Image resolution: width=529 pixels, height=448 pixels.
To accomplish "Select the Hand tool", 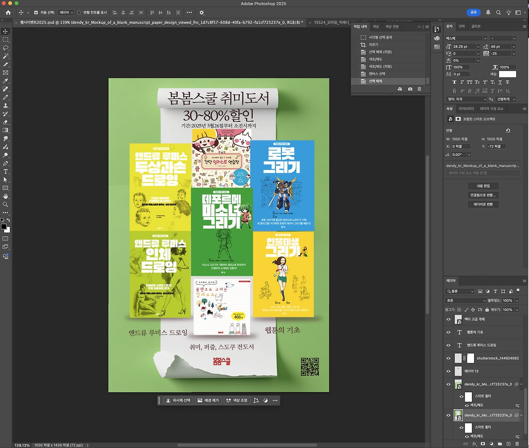I will tap(5, 196).
